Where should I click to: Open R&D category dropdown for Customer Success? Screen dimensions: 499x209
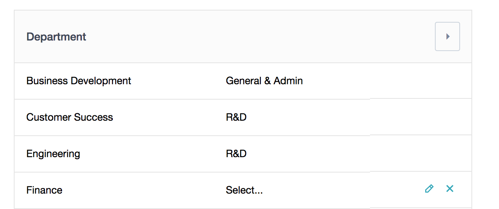236,117
